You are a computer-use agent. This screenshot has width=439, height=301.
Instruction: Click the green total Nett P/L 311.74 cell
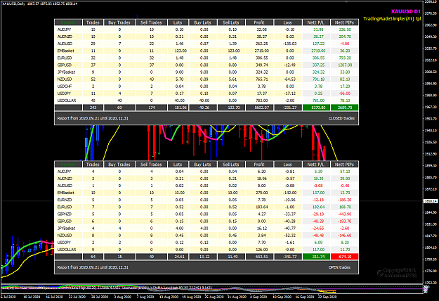click(x=317, y=257)
